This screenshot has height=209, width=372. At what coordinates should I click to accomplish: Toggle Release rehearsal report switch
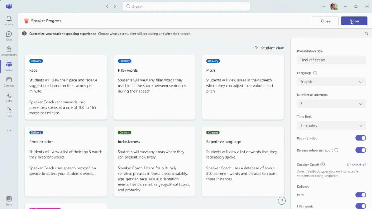pos(360,150)
